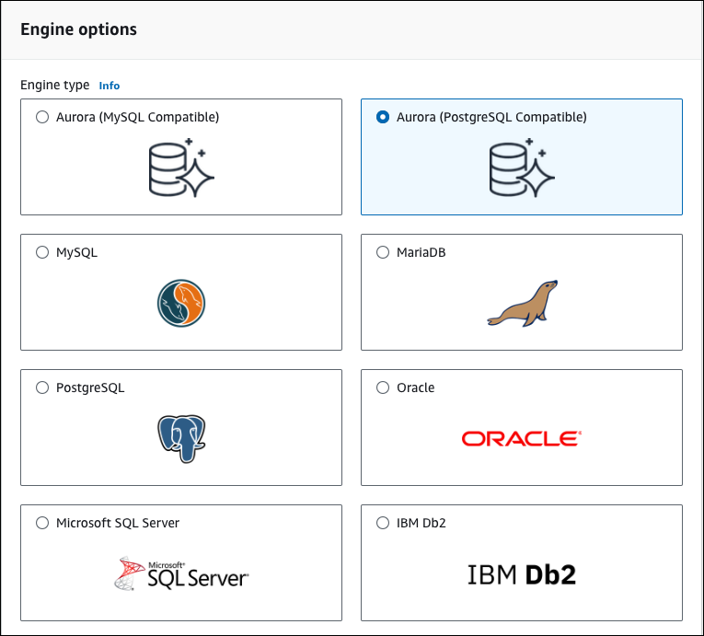Select the Aurora (MySQL Compatible) radio button

click(x=42, y=117)
